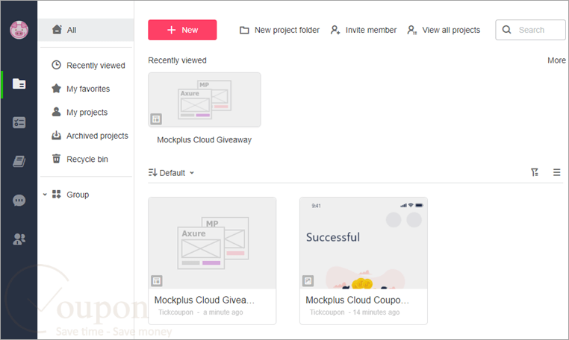Click 'Tickcoupon - a minute ago' text
The image size is (569, 340).
(201, 312)
